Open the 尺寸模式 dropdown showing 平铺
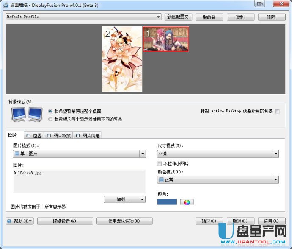 218,154
